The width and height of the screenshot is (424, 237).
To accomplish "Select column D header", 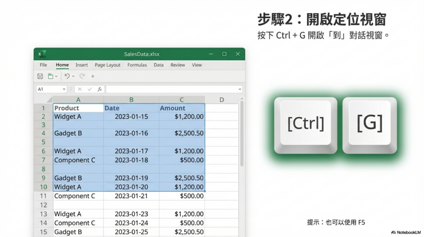I will [222, 99].
